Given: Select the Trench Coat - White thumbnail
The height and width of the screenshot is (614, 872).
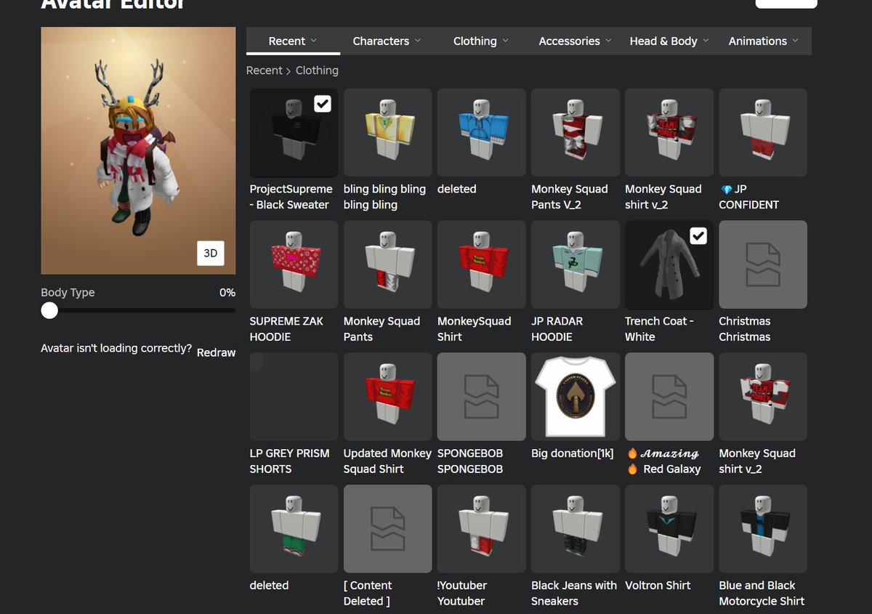Looking at the screenshot, I should (x=669, y=265).
